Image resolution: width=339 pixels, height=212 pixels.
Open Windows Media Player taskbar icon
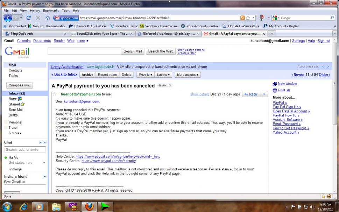coord(39,207)
